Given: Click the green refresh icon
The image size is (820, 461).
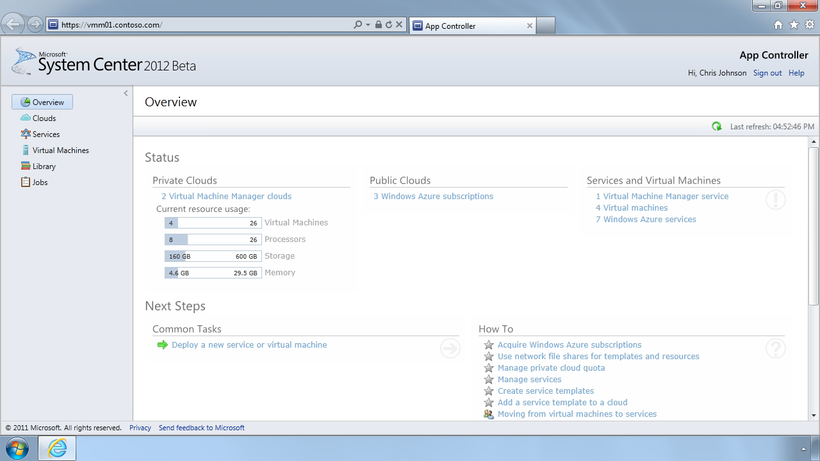Looking at the screenshot, I should coord(717,126).
